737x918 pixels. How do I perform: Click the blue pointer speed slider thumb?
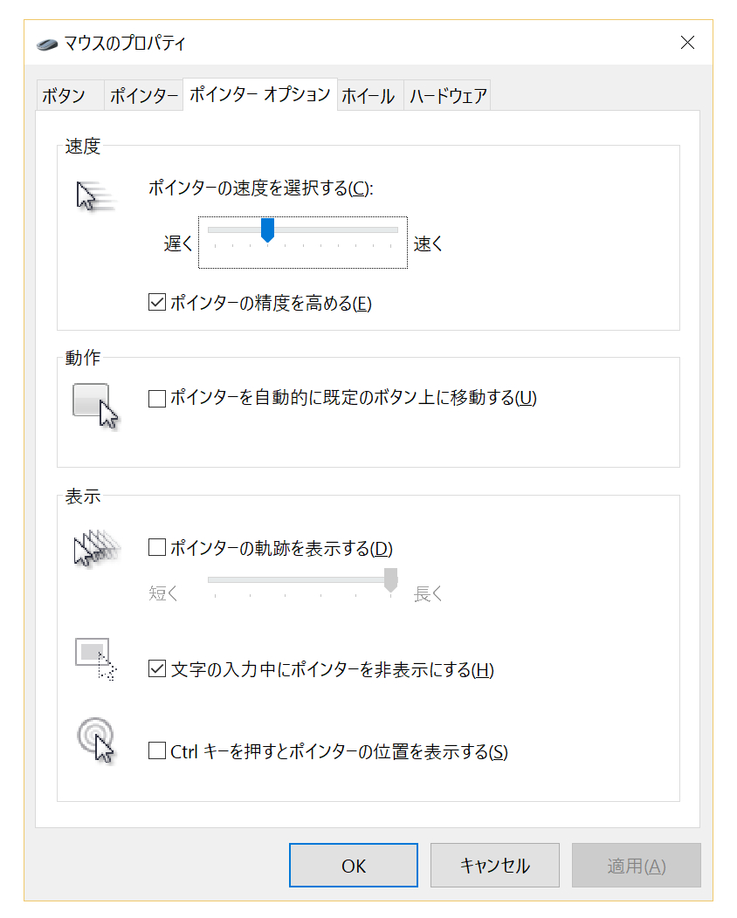point(268,230)
